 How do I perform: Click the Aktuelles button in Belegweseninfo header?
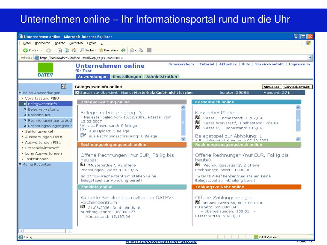[x=272, y=87]
